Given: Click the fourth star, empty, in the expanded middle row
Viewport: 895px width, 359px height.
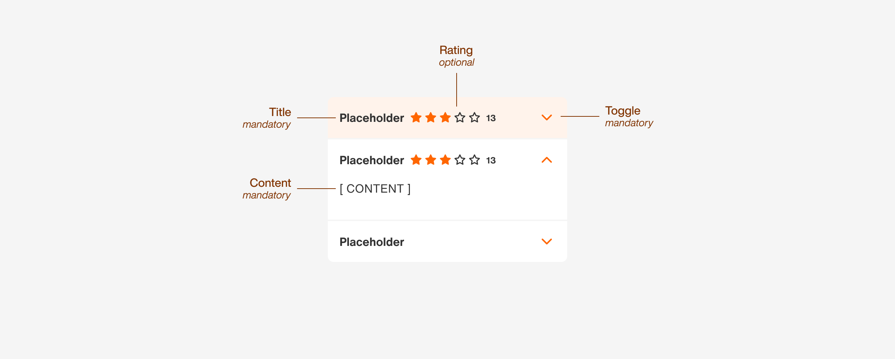Looking at the screenshot, I should 460,160.
